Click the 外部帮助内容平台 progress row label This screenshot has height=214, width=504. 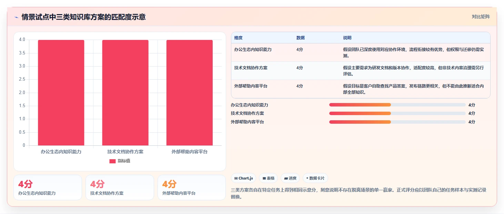(248, 122)
